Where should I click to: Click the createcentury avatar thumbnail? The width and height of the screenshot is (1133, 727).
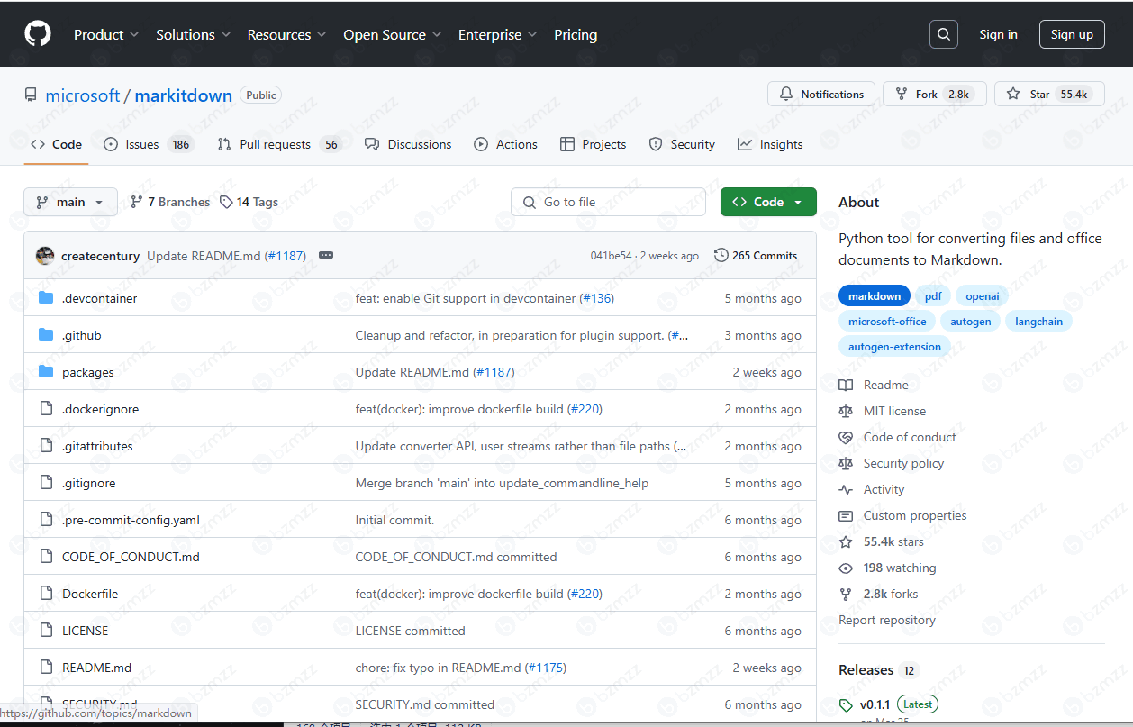point(45,256)
